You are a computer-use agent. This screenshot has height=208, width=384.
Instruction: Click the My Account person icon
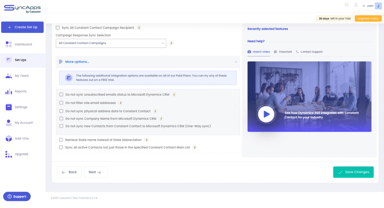click(x=8, y=122)
